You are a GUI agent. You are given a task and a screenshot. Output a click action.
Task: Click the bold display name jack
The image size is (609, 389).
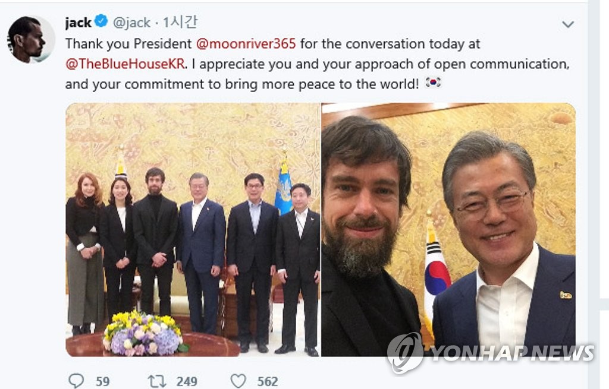point(78,23)
